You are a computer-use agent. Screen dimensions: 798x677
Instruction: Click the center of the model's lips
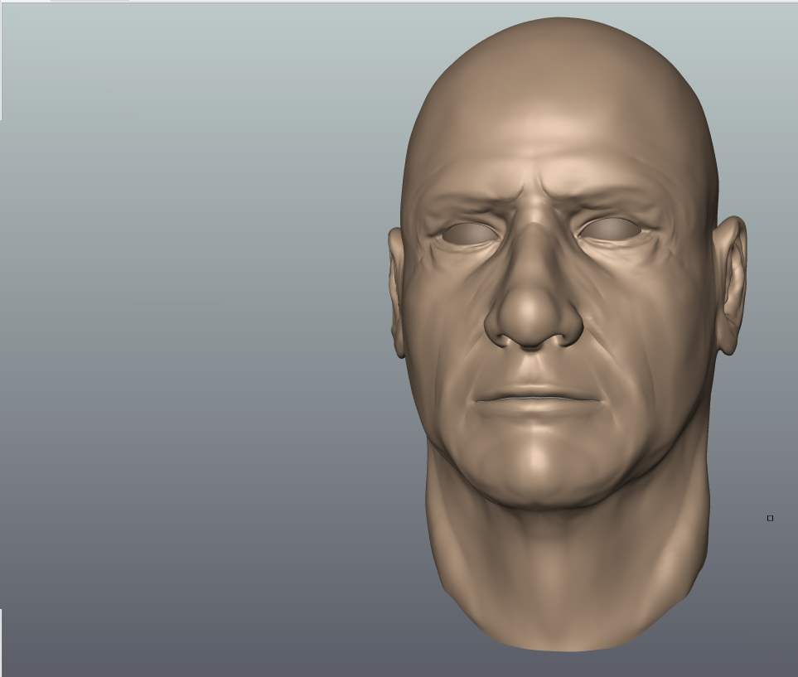(537, 399)
